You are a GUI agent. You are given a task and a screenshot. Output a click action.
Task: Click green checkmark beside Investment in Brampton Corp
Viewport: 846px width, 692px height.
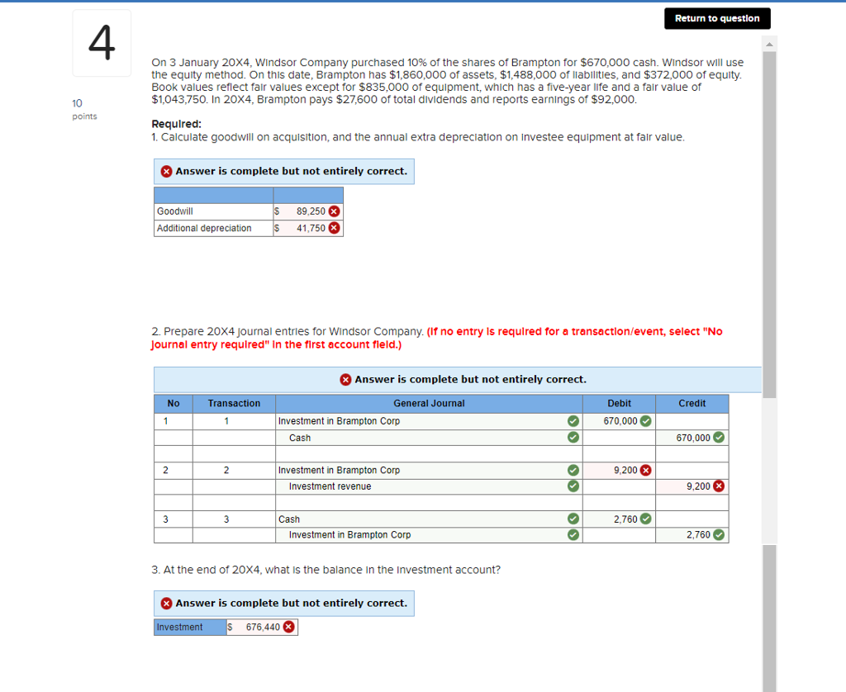pos(573,420)
